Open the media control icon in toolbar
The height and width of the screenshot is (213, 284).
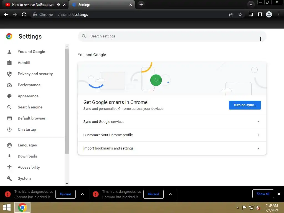point(251,14)
